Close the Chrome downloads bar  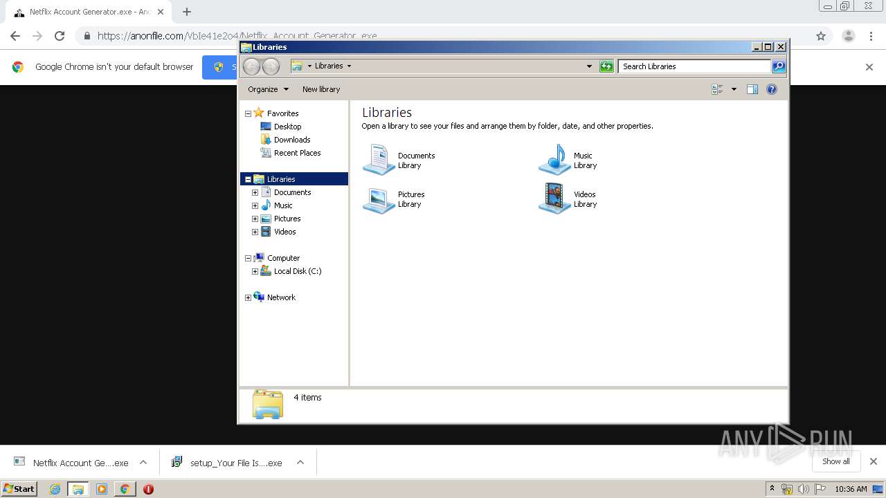(x=874, y=461)
